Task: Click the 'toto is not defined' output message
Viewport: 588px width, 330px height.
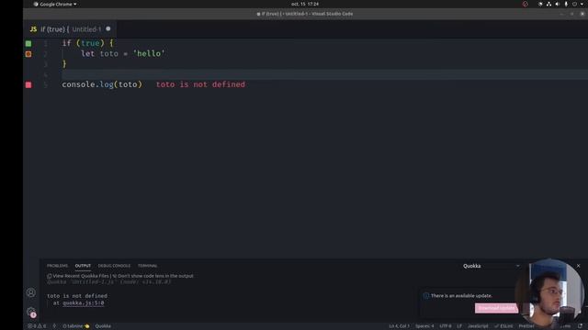Action: (77, 296)
